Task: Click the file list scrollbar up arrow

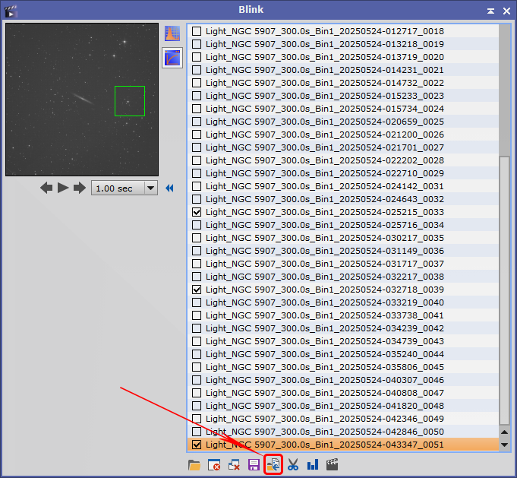Action: pos(504,432)
